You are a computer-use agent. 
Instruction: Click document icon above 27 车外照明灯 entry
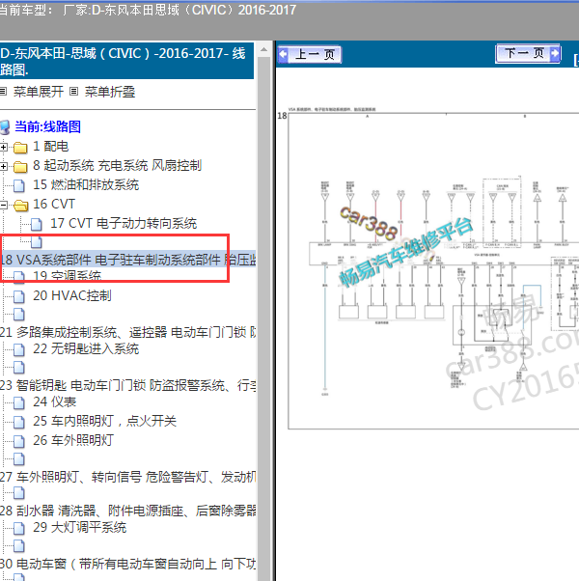pos(19,458)
